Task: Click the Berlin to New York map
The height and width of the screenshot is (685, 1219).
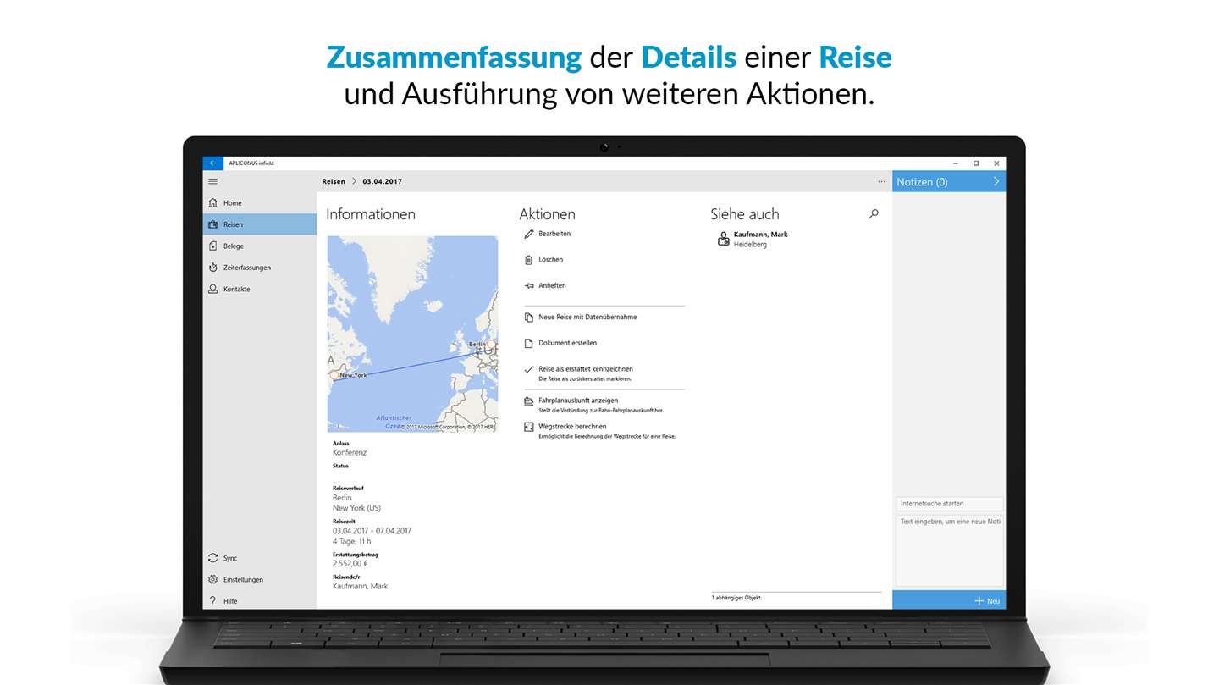Action: coord(412,334)
